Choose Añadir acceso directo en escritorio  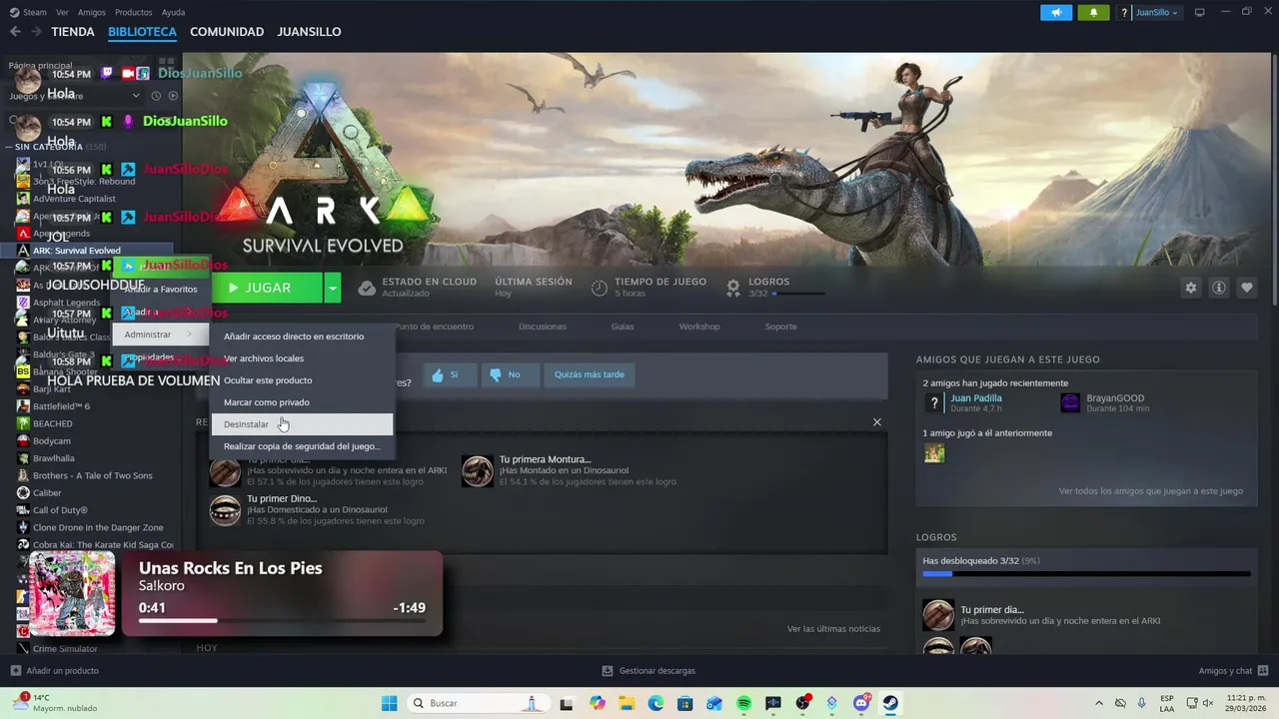(x=302, y=337)
